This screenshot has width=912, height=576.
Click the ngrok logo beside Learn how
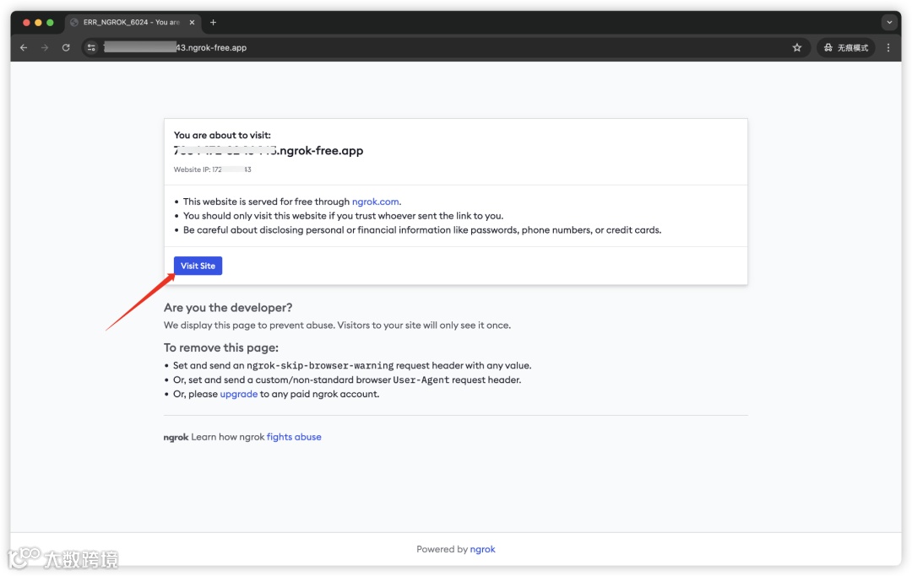coord(176,438)
